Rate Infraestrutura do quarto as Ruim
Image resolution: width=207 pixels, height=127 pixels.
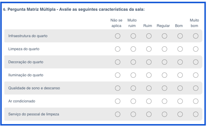click(x=149, y=36)
